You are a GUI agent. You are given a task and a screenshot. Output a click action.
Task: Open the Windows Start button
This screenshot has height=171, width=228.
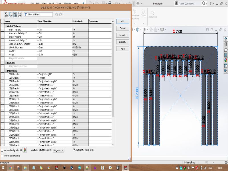(3, 168)
